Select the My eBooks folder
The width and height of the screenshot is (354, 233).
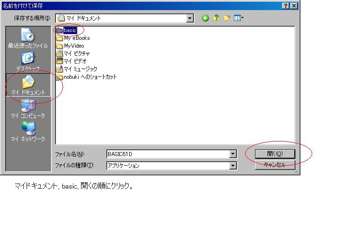pyautogui.click(x=73, y=38)
